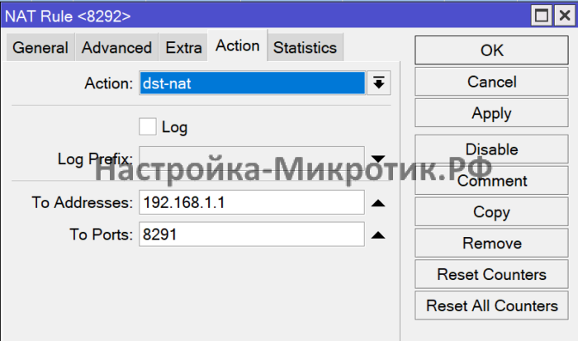
Task: Go to the Statistics tab
Action: [305, 48]
